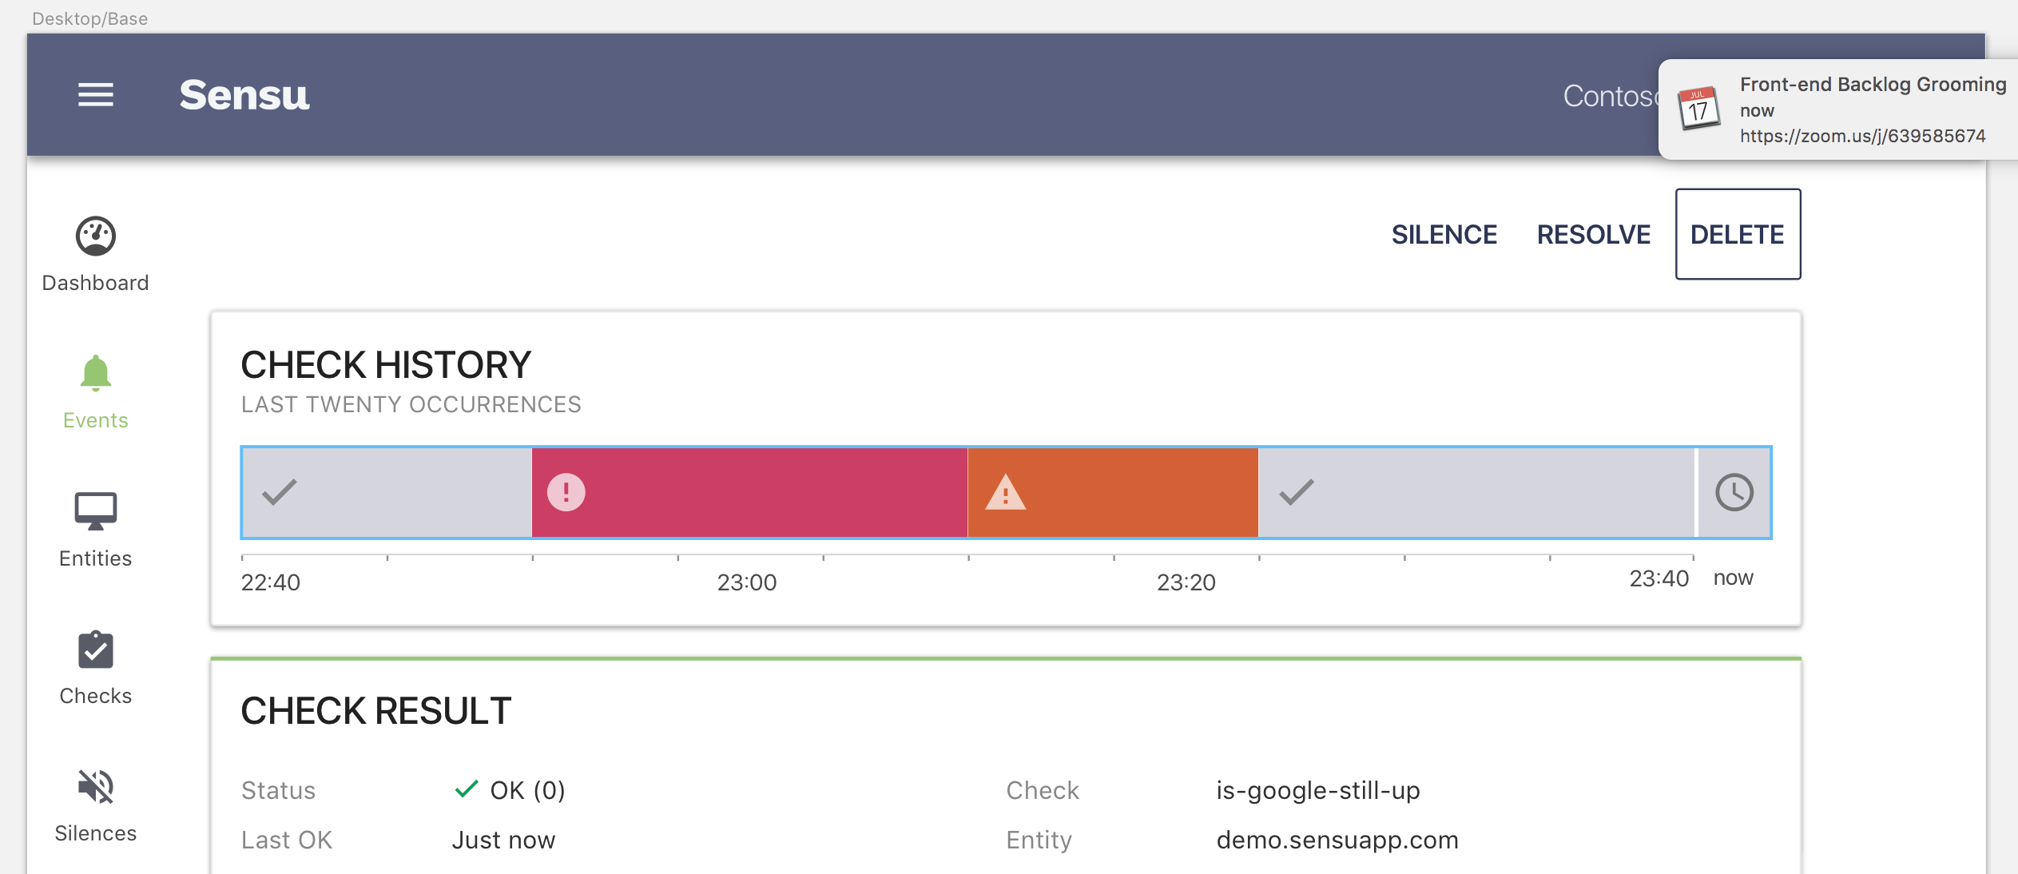Click the RESOLVE button

click(x=1593, y=235)
